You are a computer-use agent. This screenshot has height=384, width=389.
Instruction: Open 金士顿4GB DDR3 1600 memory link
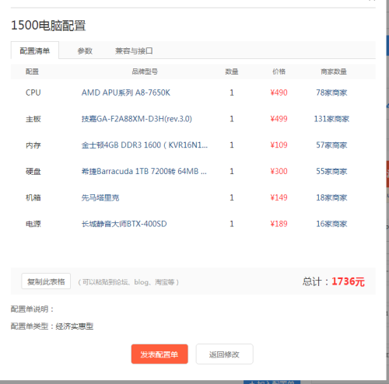click(145, 145)
